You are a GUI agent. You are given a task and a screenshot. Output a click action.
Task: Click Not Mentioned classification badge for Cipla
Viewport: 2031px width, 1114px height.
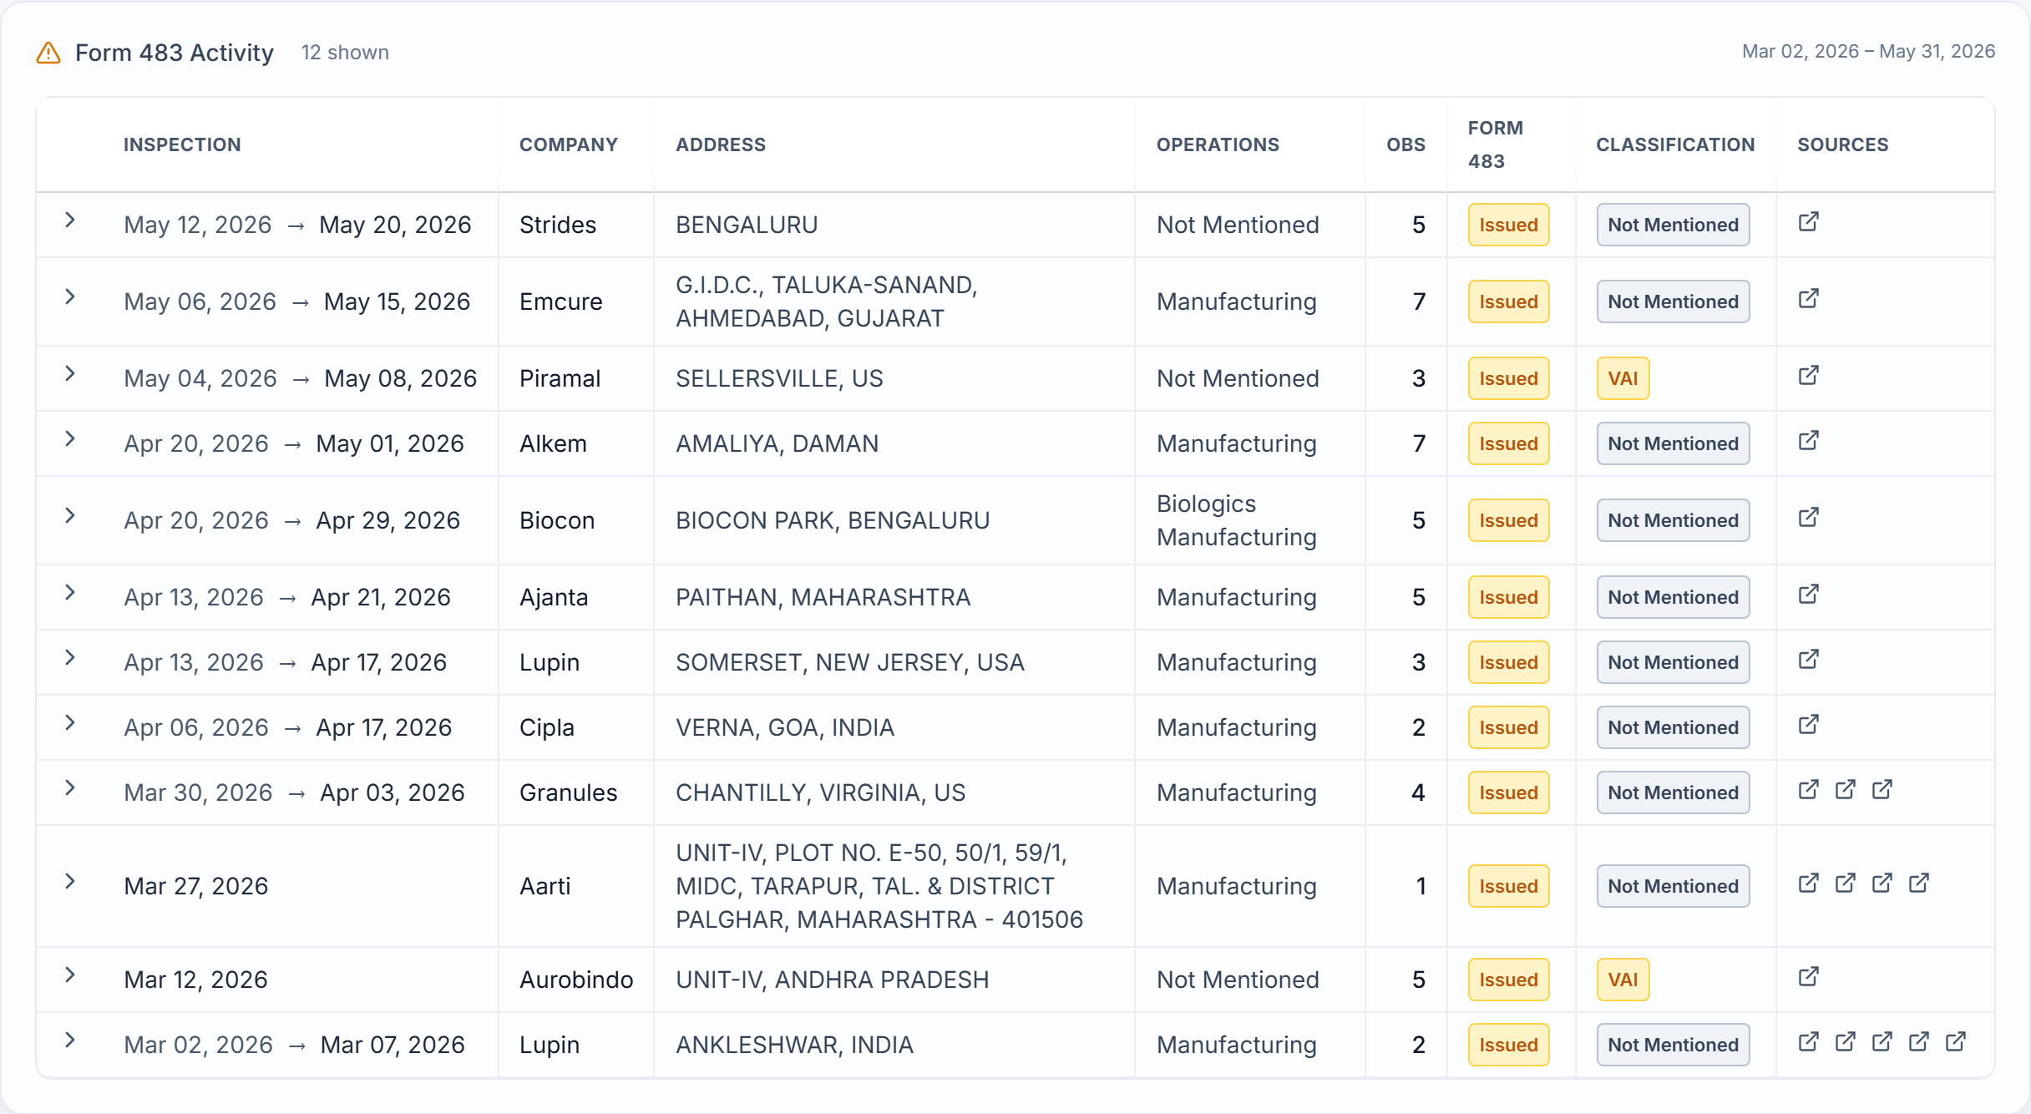pyautogui.click(x=1673, y=727)
